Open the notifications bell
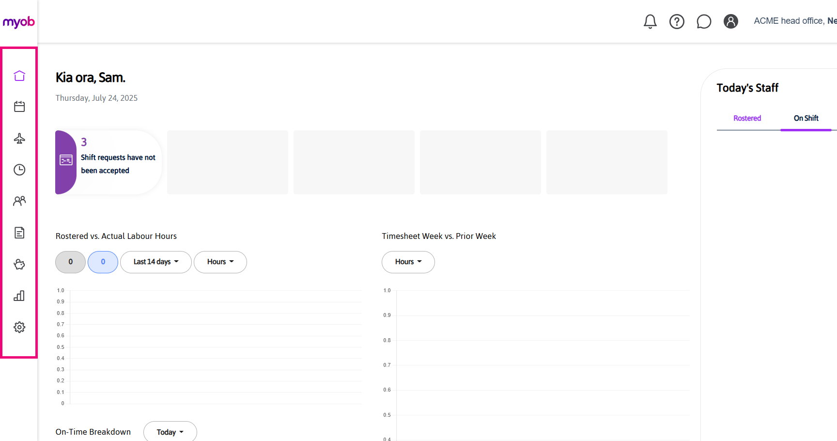This screenshot has width=837, height=441. pos(650,21)
